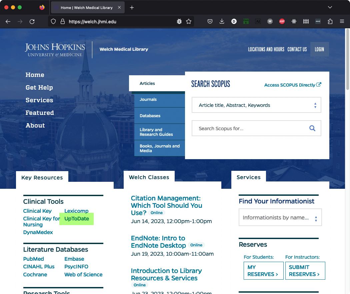
Task: Select the Journals search tab
Action: pos(160,100)
